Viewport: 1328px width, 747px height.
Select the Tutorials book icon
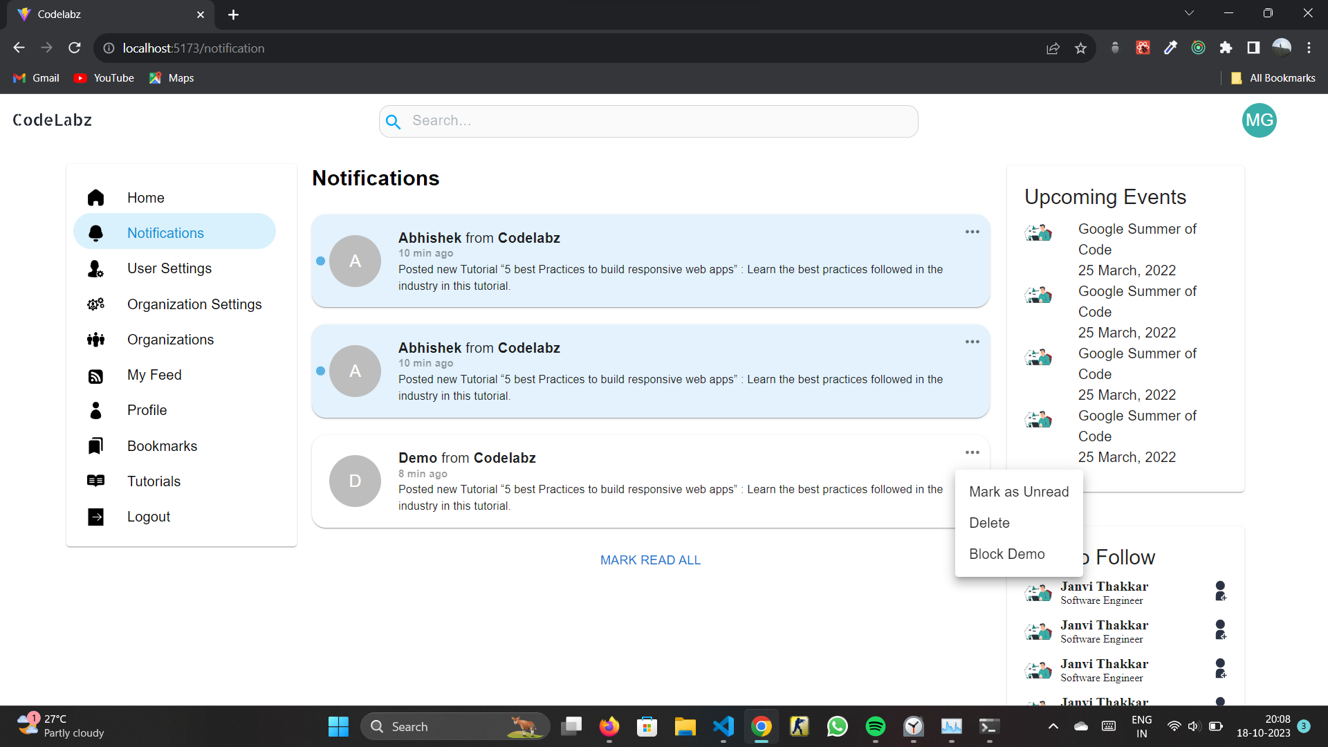coord(95,481)
